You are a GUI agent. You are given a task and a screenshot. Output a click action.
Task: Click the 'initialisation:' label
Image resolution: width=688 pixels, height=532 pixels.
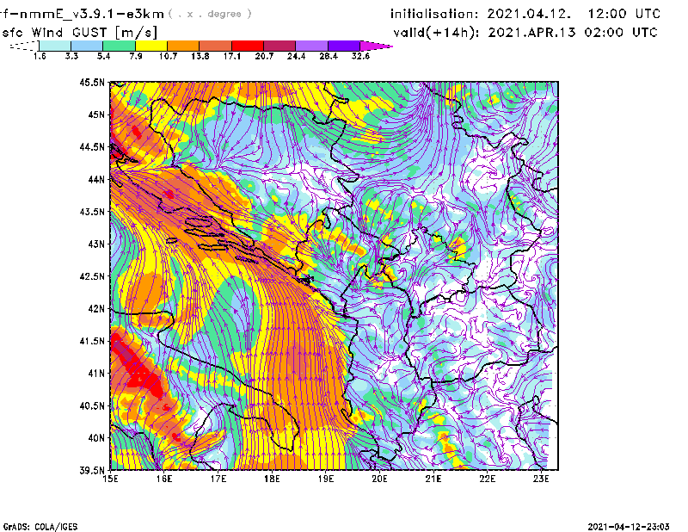[434, 14]
